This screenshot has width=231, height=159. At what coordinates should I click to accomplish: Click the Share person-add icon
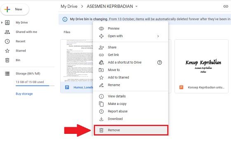click(101, 47)
